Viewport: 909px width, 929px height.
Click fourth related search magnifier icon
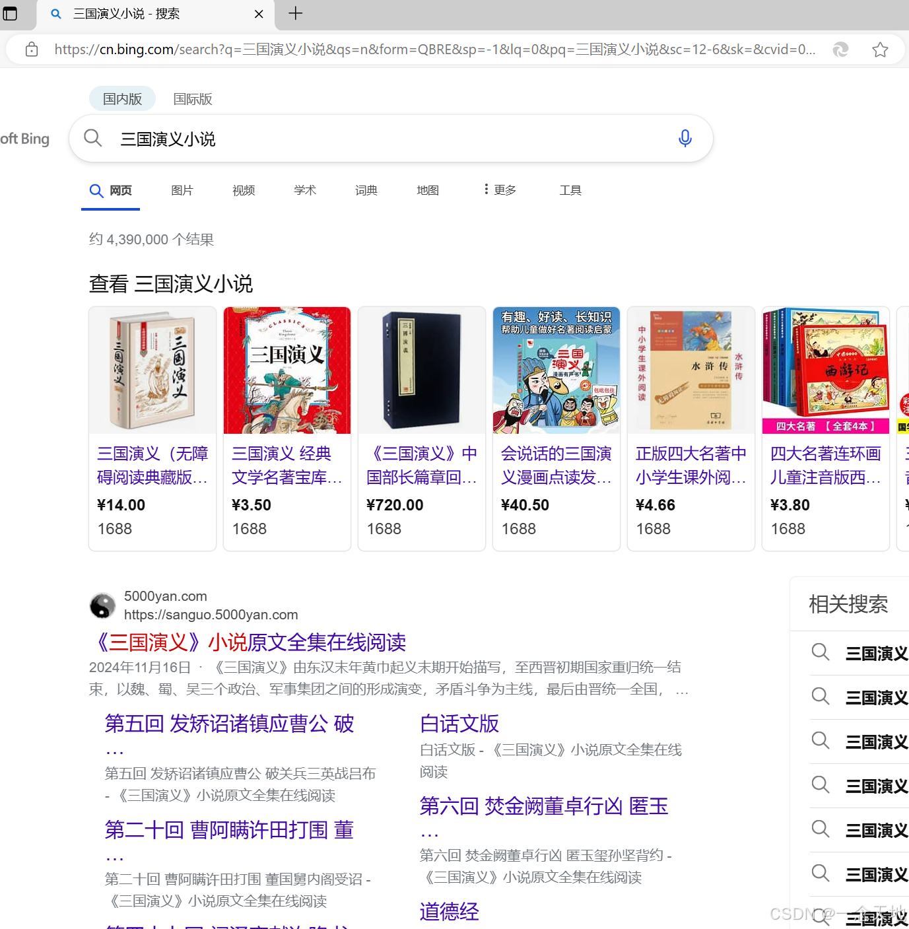click(821, 785)
